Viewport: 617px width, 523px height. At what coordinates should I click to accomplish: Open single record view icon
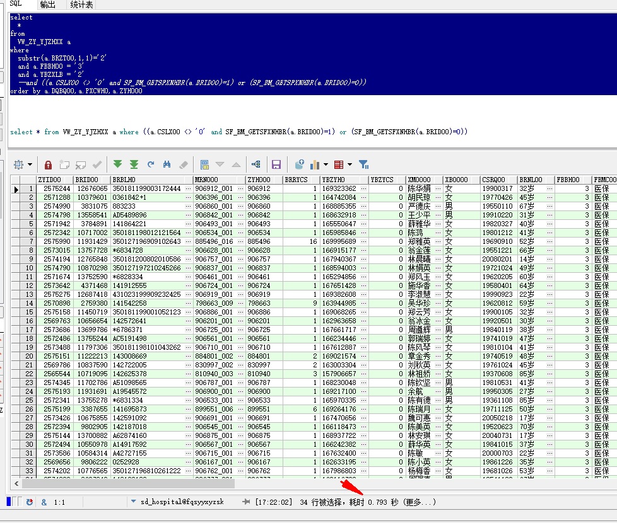204,164
